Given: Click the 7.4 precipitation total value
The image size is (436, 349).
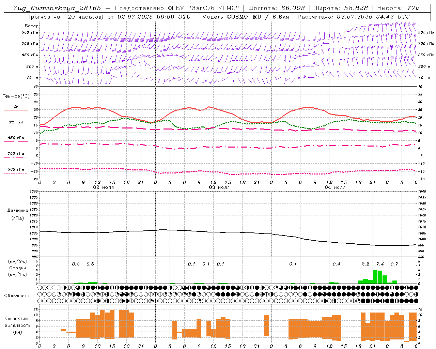Looking at the screenshot, I should 380,264.
